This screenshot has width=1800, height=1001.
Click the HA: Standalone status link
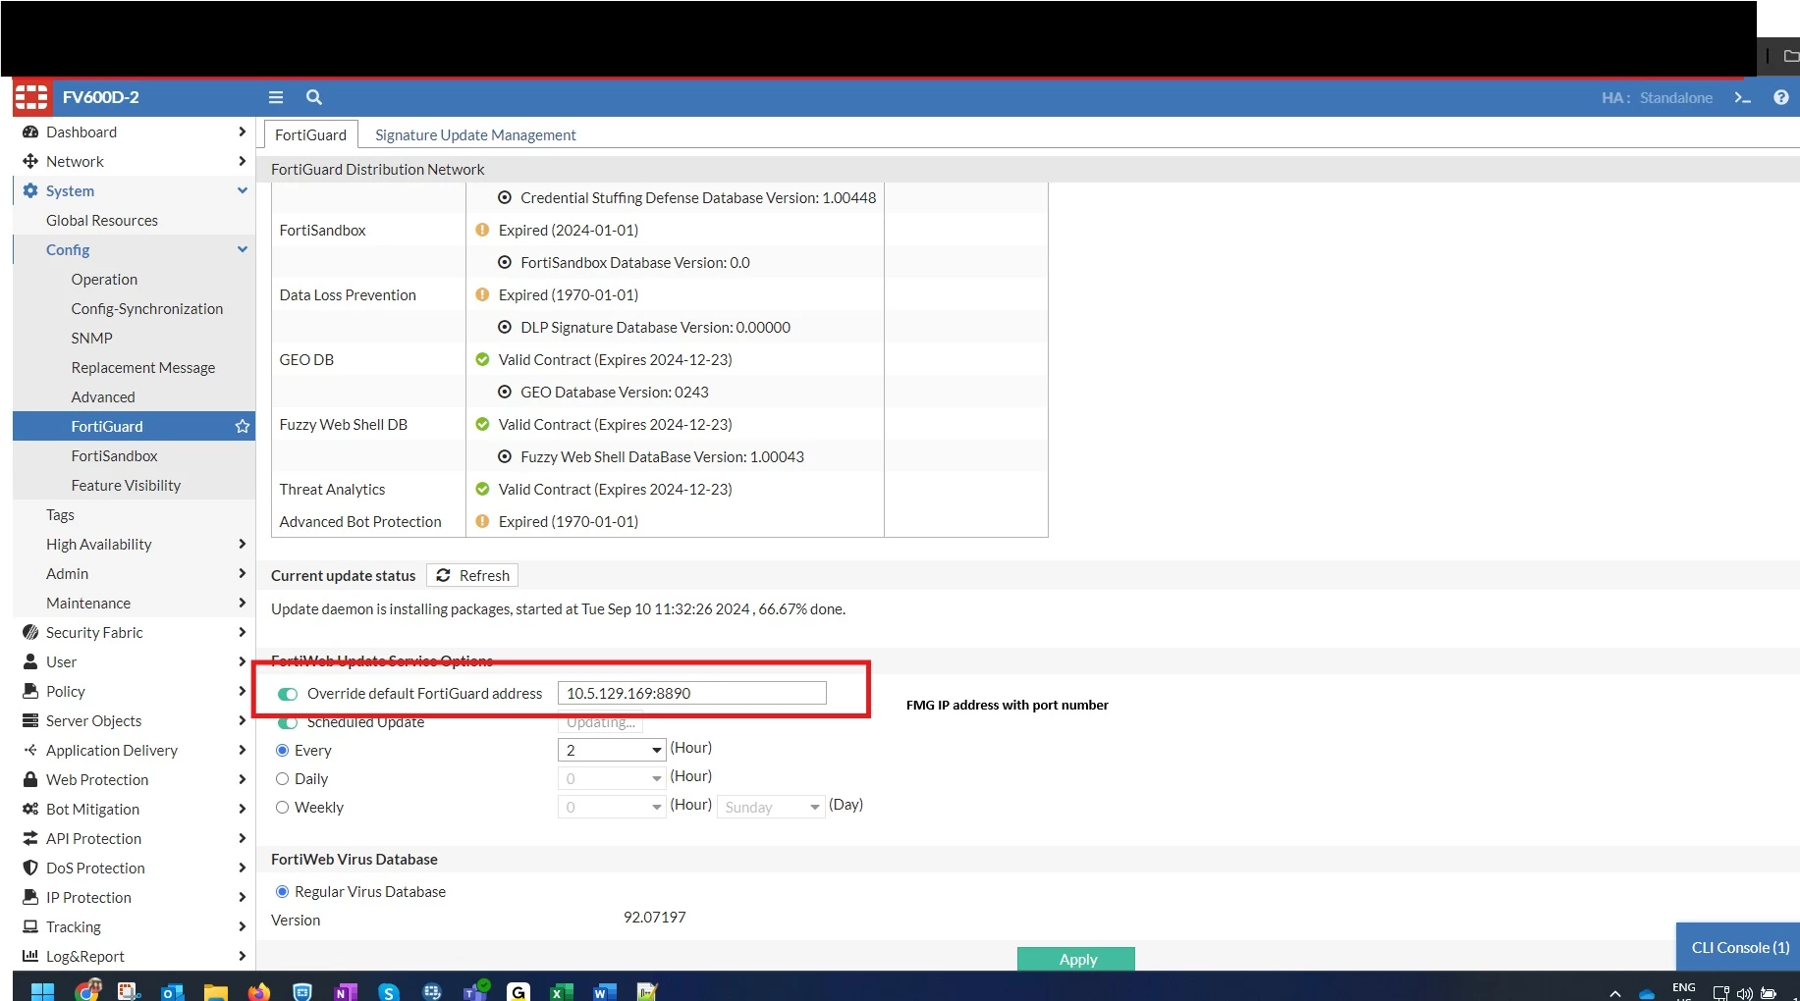pyautogui.click(x=1657, y=97)
